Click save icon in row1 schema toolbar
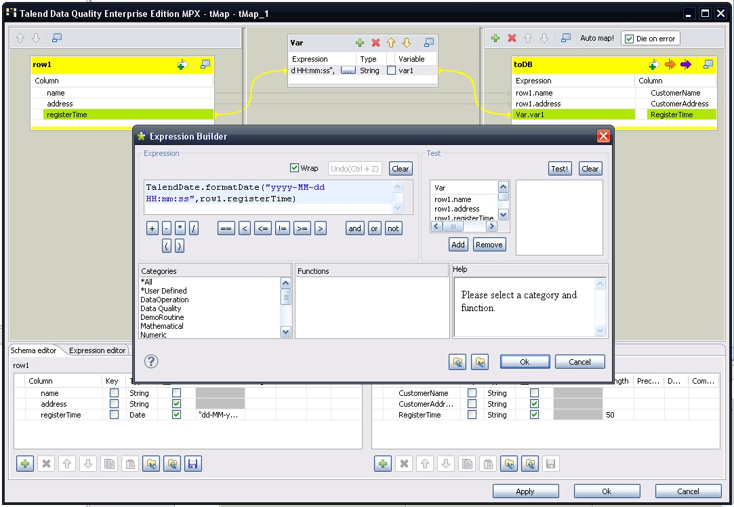 pos(193,464)
